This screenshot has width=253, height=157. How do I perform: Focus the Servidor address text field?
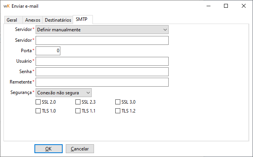click(102, 40)
